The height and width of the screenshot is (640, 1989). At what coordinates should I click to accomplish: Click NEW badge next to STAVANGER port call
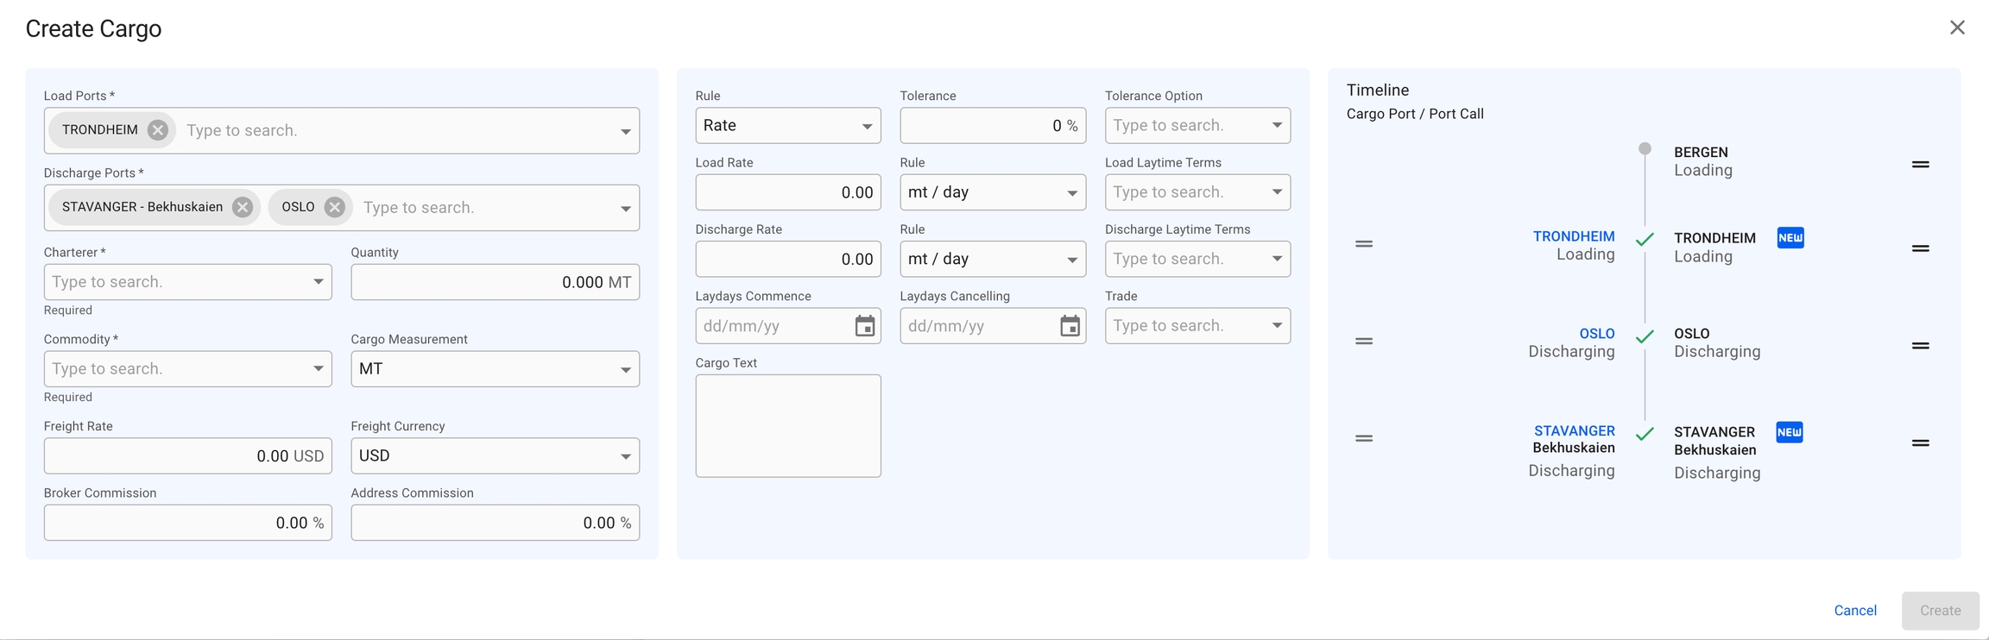pos(1789,432)
